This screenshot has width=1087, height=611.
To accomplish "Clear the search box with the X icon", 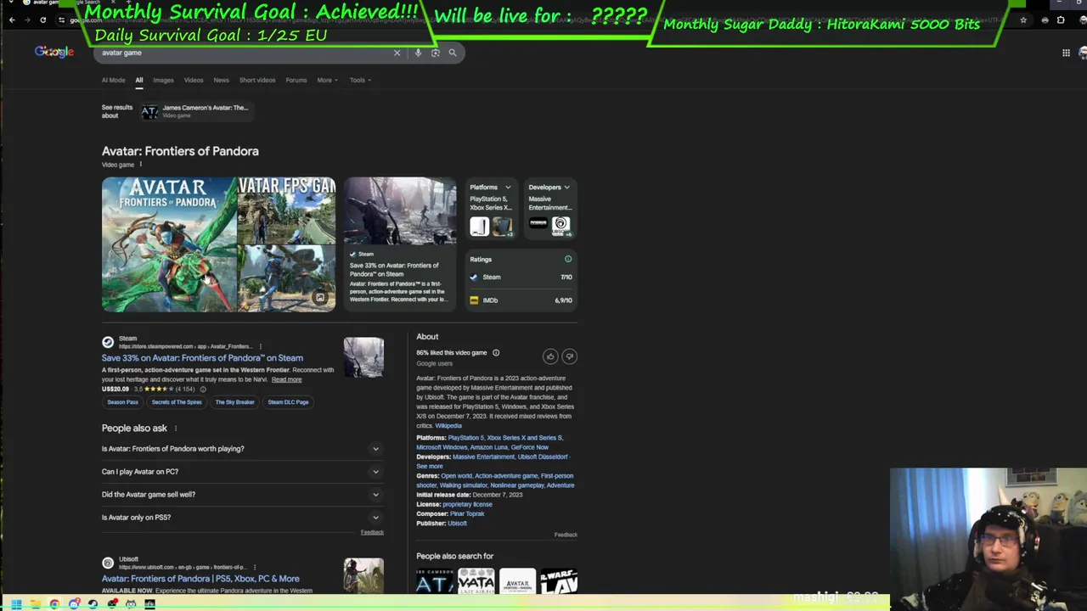I will [397, 53].
